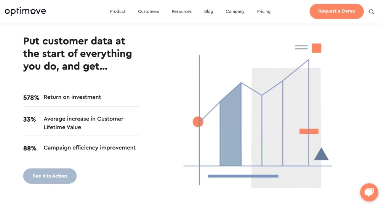Click the orange square above chart
Image resolution: width=381 pixels, height=205 pixels.
pos(317,48)
